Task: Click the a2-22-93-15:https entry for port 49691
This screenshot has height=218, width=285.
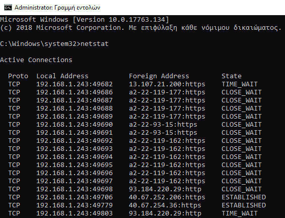Action: click(x=163, y=133)
